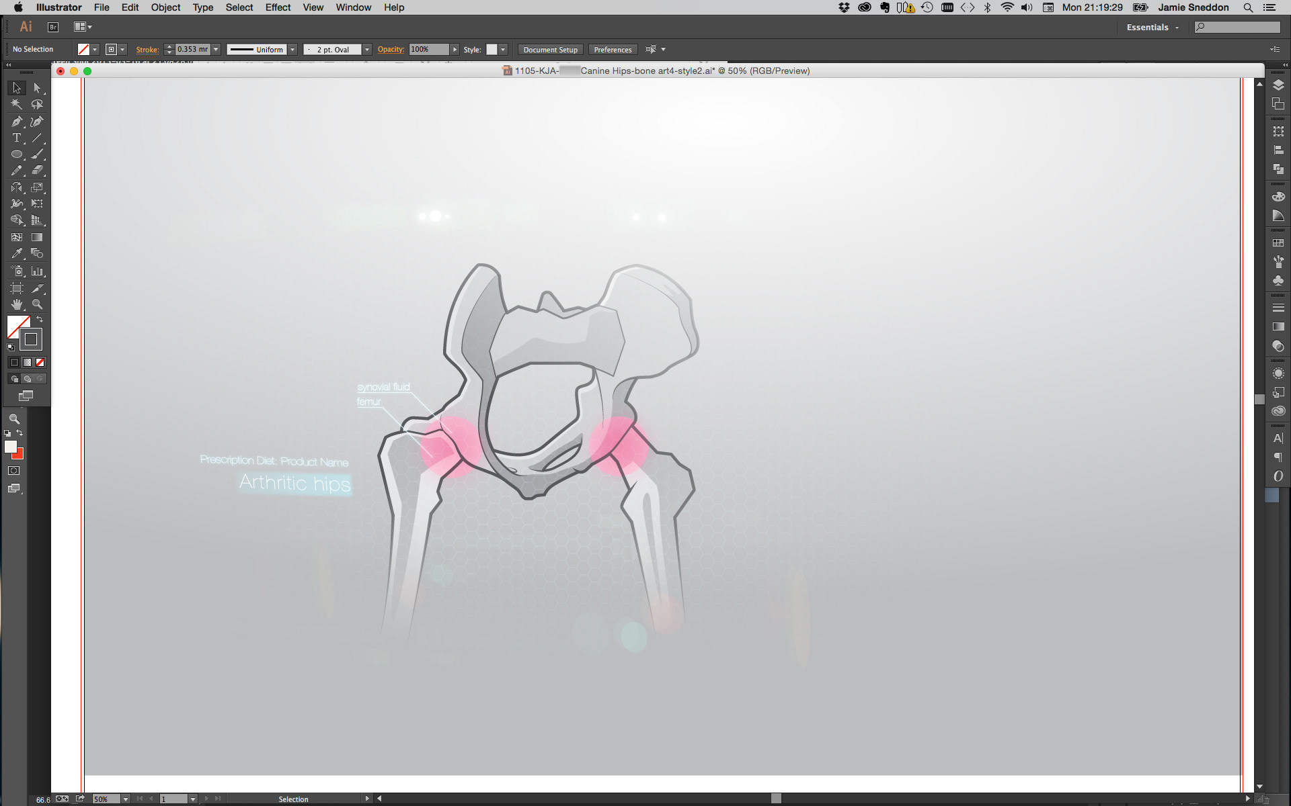The image size is (1291, 806).
Task: Set paint mode to Gradient
Action: pyautogui.click(x=27, y=362)
